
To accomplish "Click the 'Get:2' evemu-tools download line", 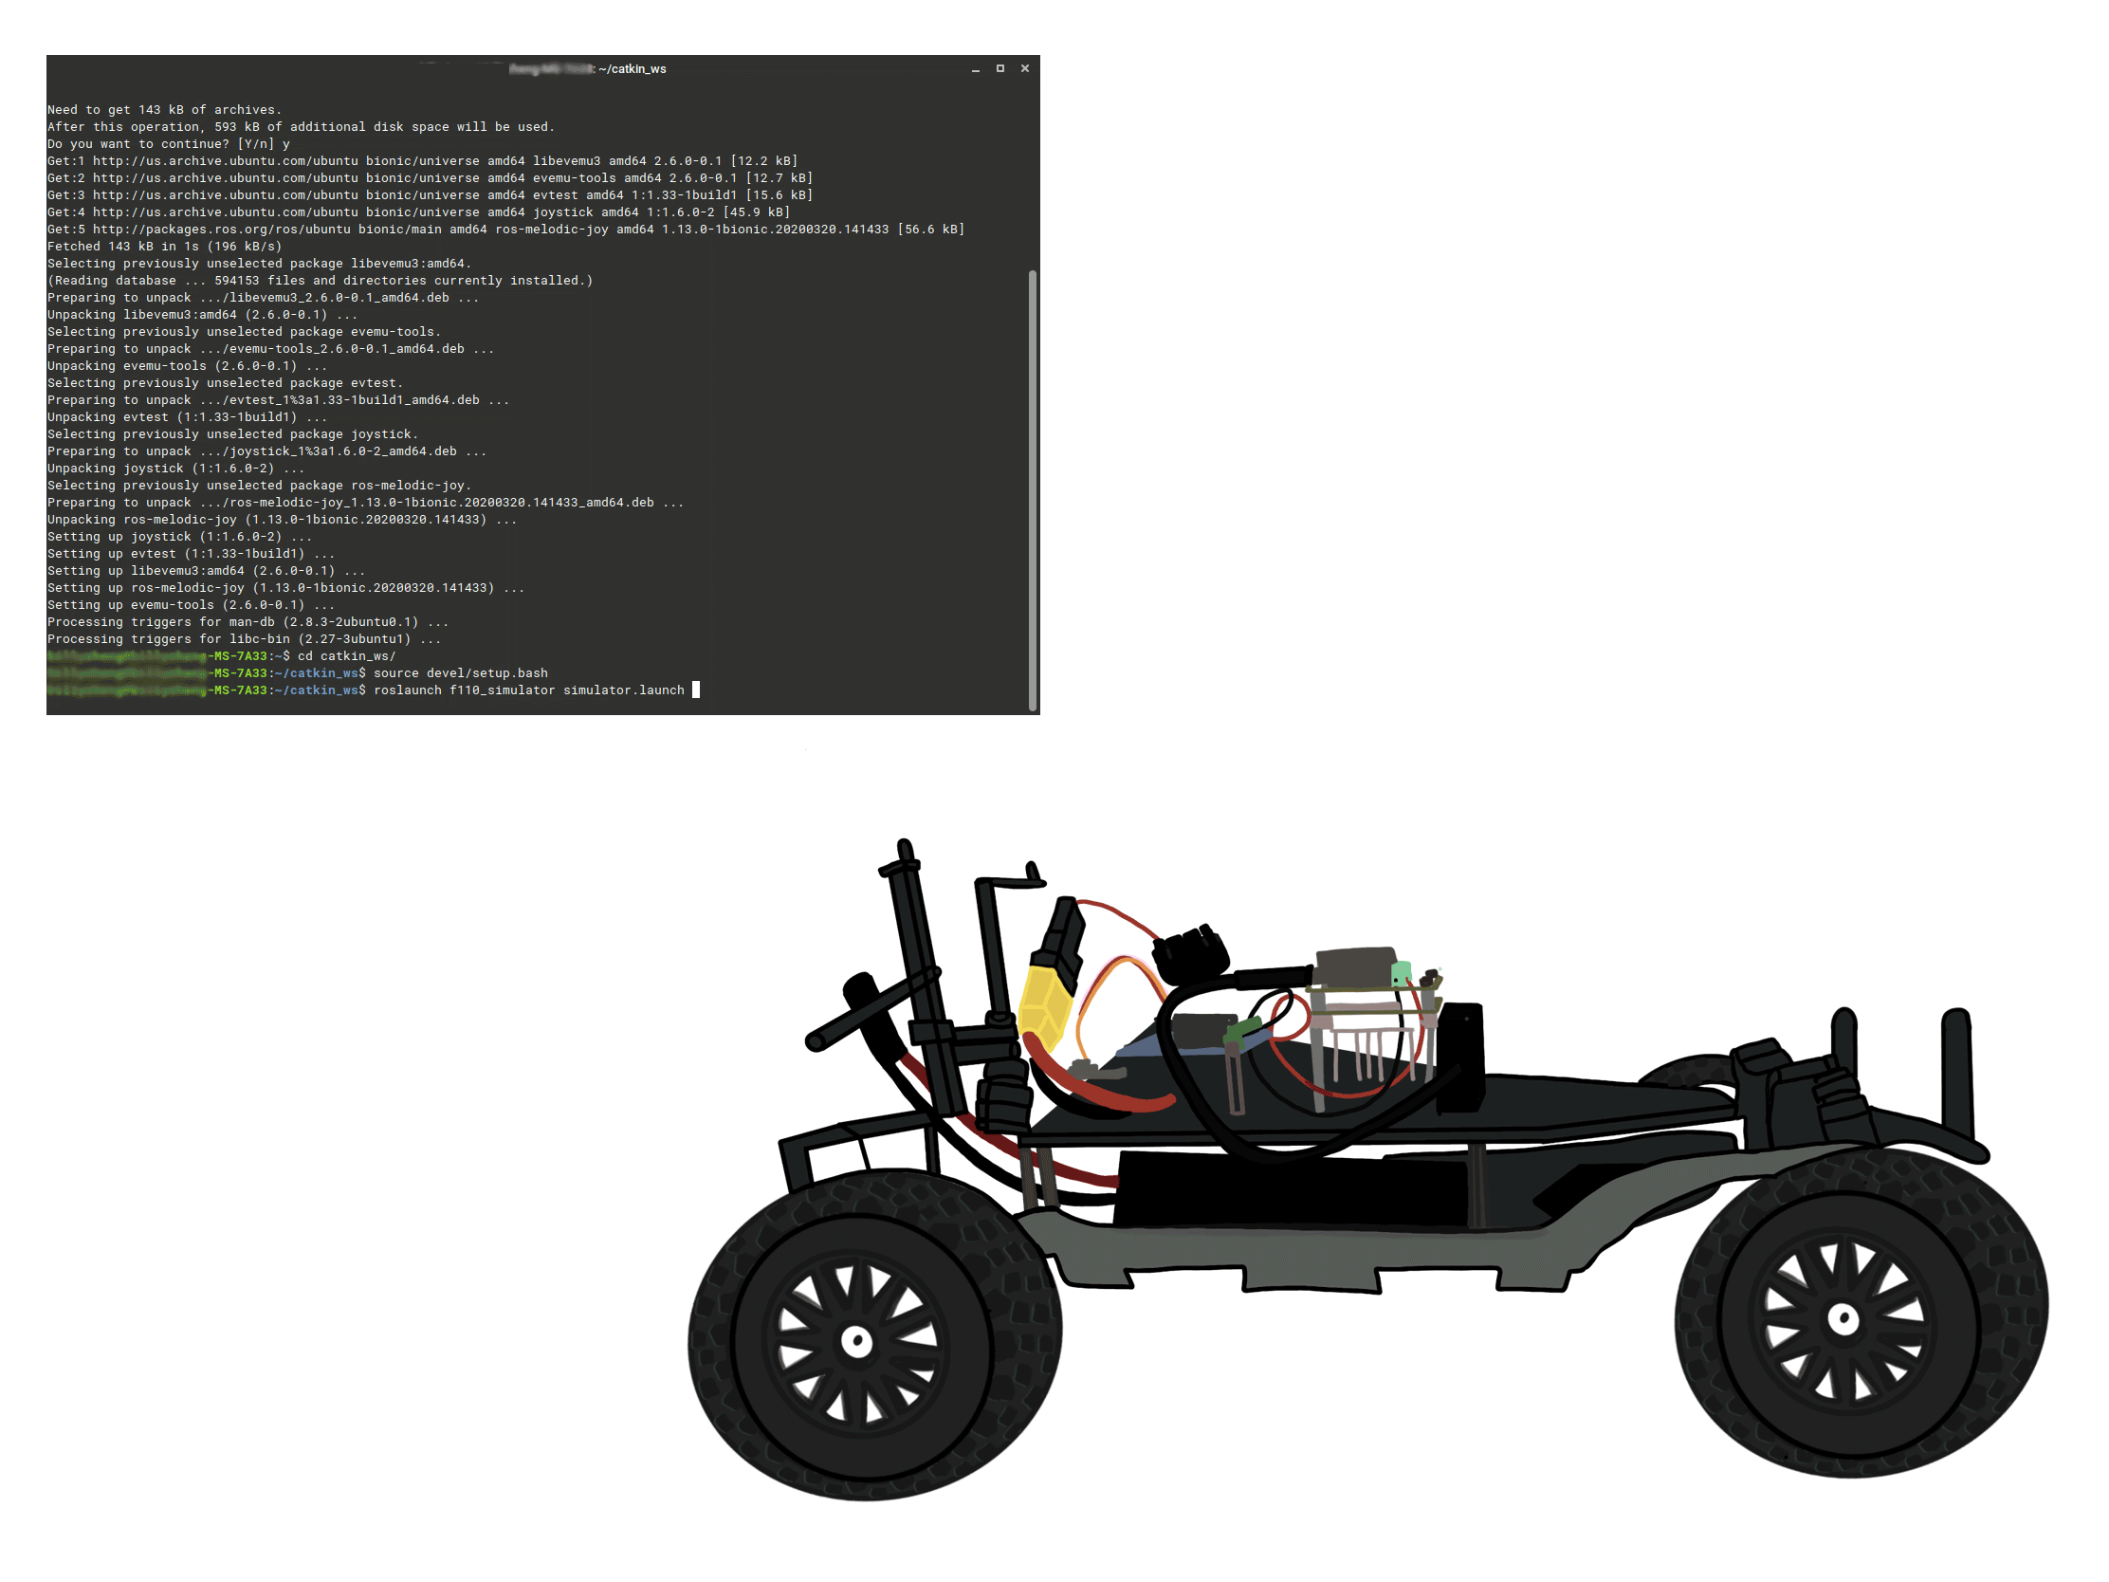I will 430,177.
